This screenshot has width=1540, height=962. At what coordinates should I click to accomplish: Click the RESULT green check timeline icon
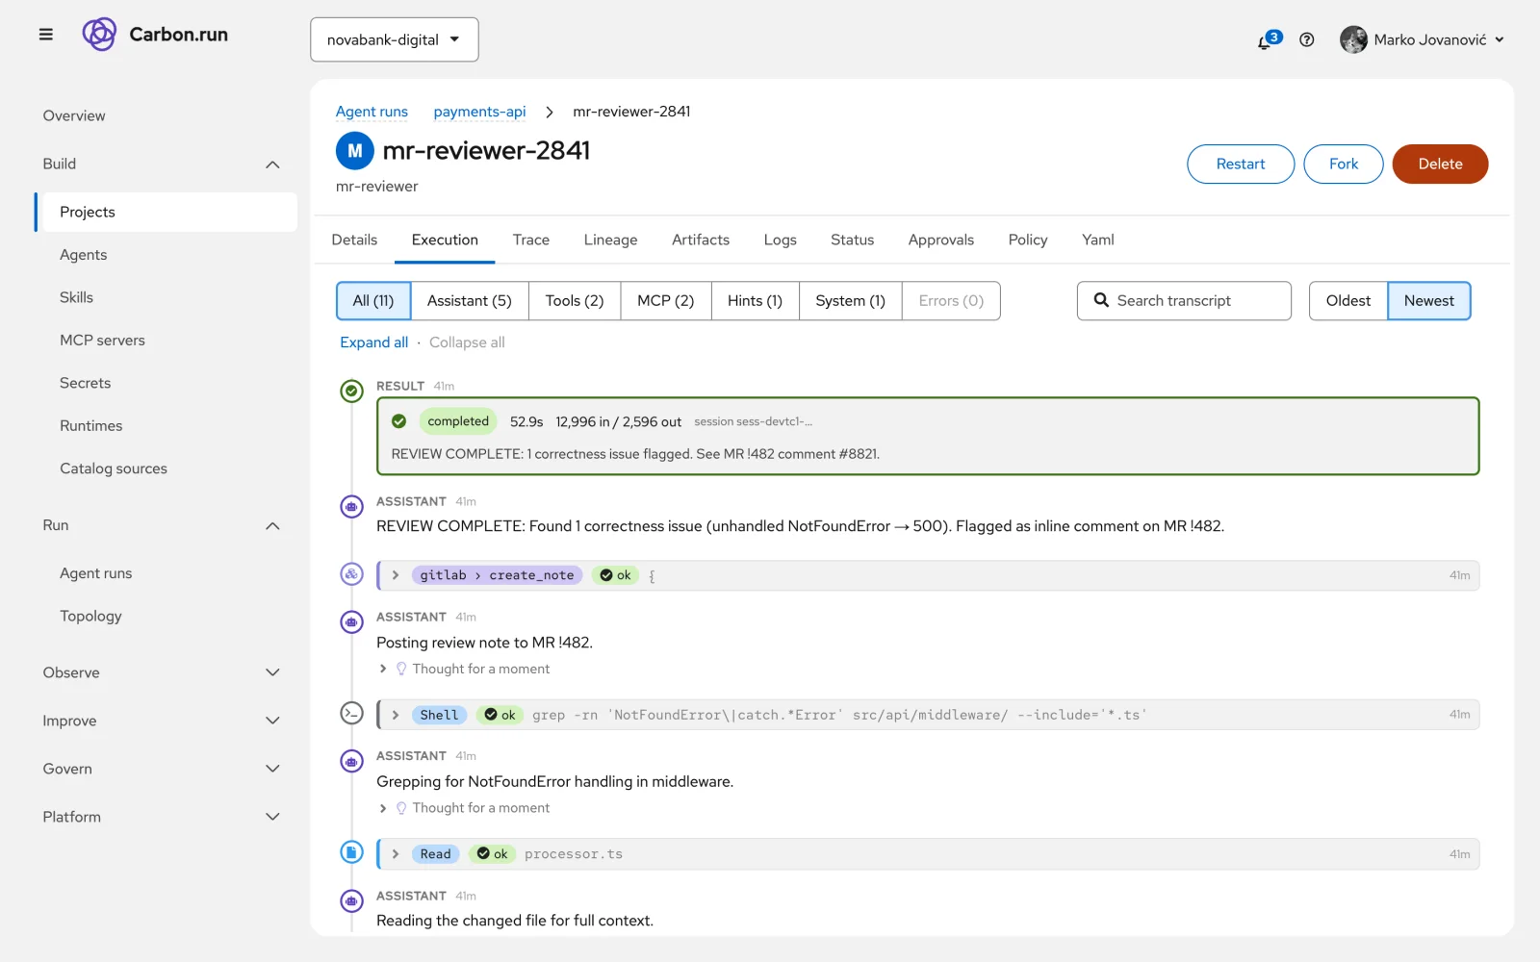pyautogui.click(x=351, y=391)
